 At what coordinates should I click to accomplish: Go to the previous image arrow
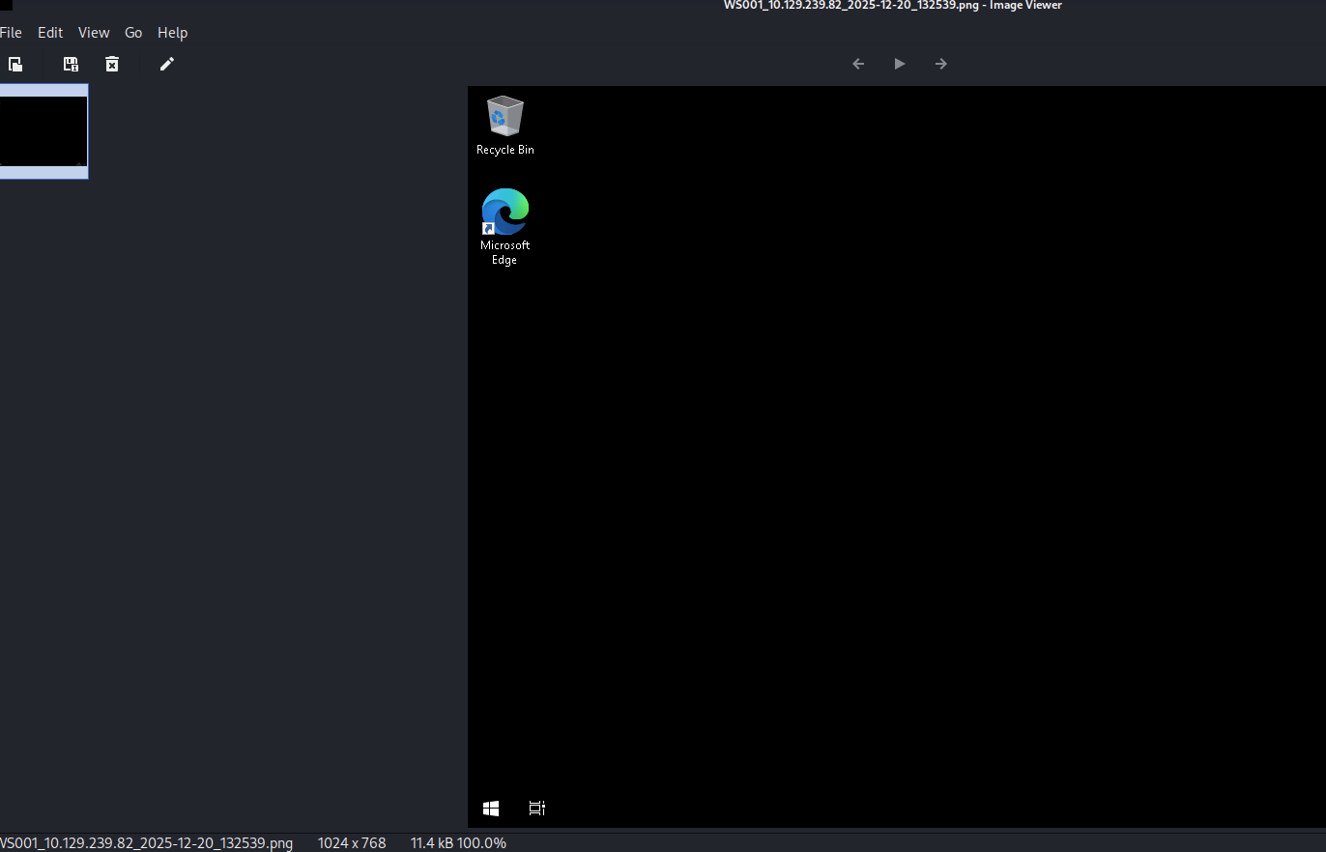(x=858, y=64)
